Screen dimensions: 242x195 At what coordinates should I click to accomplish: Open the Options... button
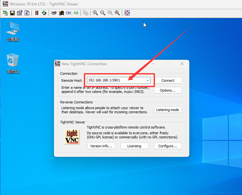[x=168, y=90]
